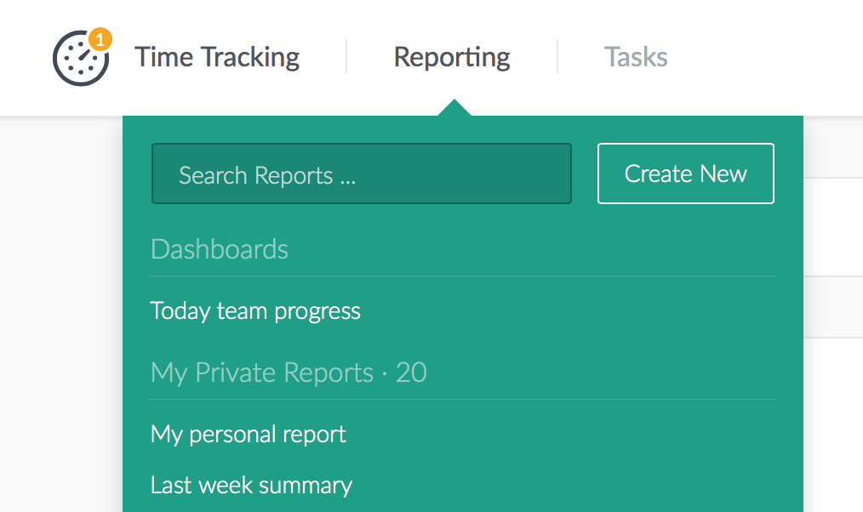
Task: Click the divider between Time Tracking and Reporting
Action: click(346, 57)
